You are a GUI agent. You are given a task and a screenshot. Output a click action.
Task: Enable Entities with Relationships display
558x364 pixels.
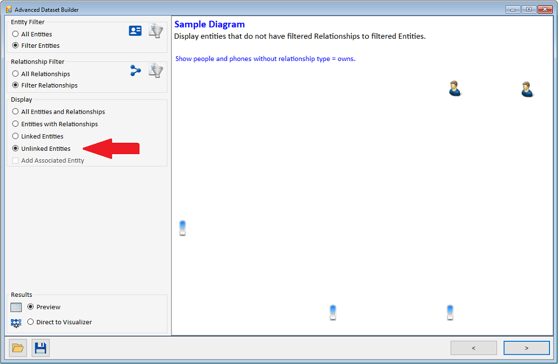pos(15,124)
